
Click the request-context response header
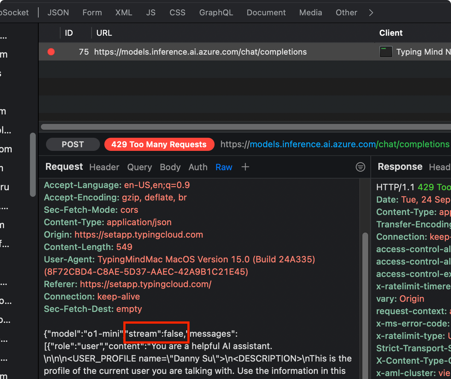413,311
